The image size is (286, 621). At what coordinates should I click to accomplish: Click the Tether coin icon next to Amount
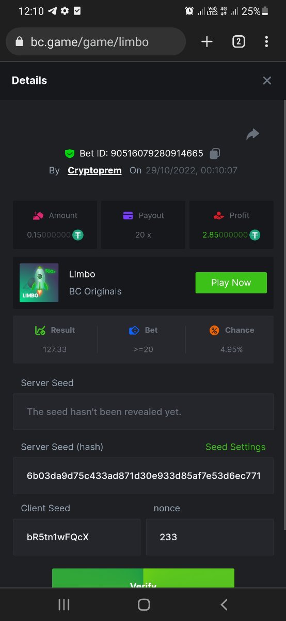pyautogui.click(x=78, y=235)
